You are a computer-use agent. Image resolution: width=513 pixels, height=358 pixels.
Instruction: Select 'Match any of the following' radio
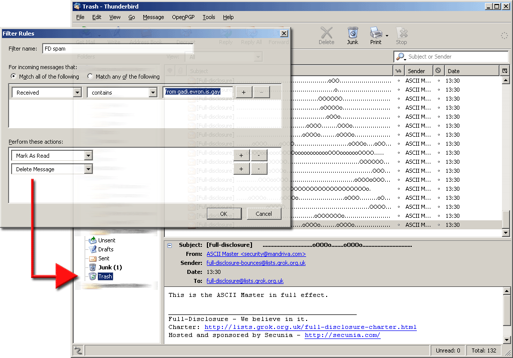(90, 77)
